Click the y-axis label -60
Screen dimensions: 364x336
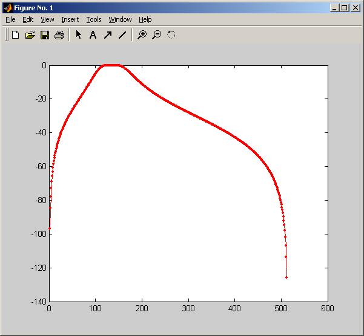point(41,167)
